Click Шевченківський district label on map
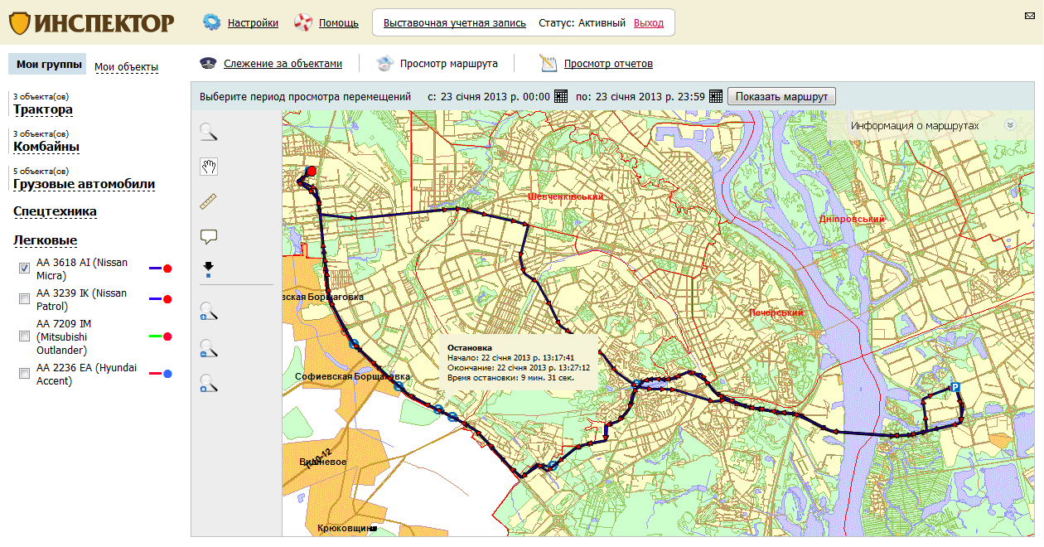1044x547 pixels. tap(566, 196)
